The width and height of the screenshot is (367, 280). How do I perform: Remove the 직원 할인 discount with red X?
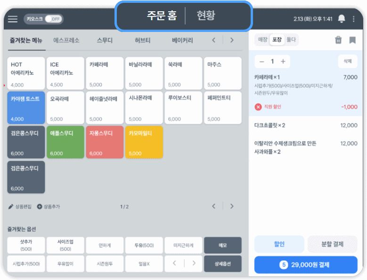(x=258, y=107)
